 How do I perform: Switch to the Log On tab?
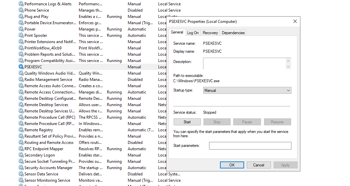[193, 33]
